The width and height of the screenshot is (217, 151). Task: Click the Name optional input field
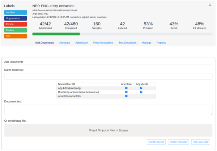108,76
